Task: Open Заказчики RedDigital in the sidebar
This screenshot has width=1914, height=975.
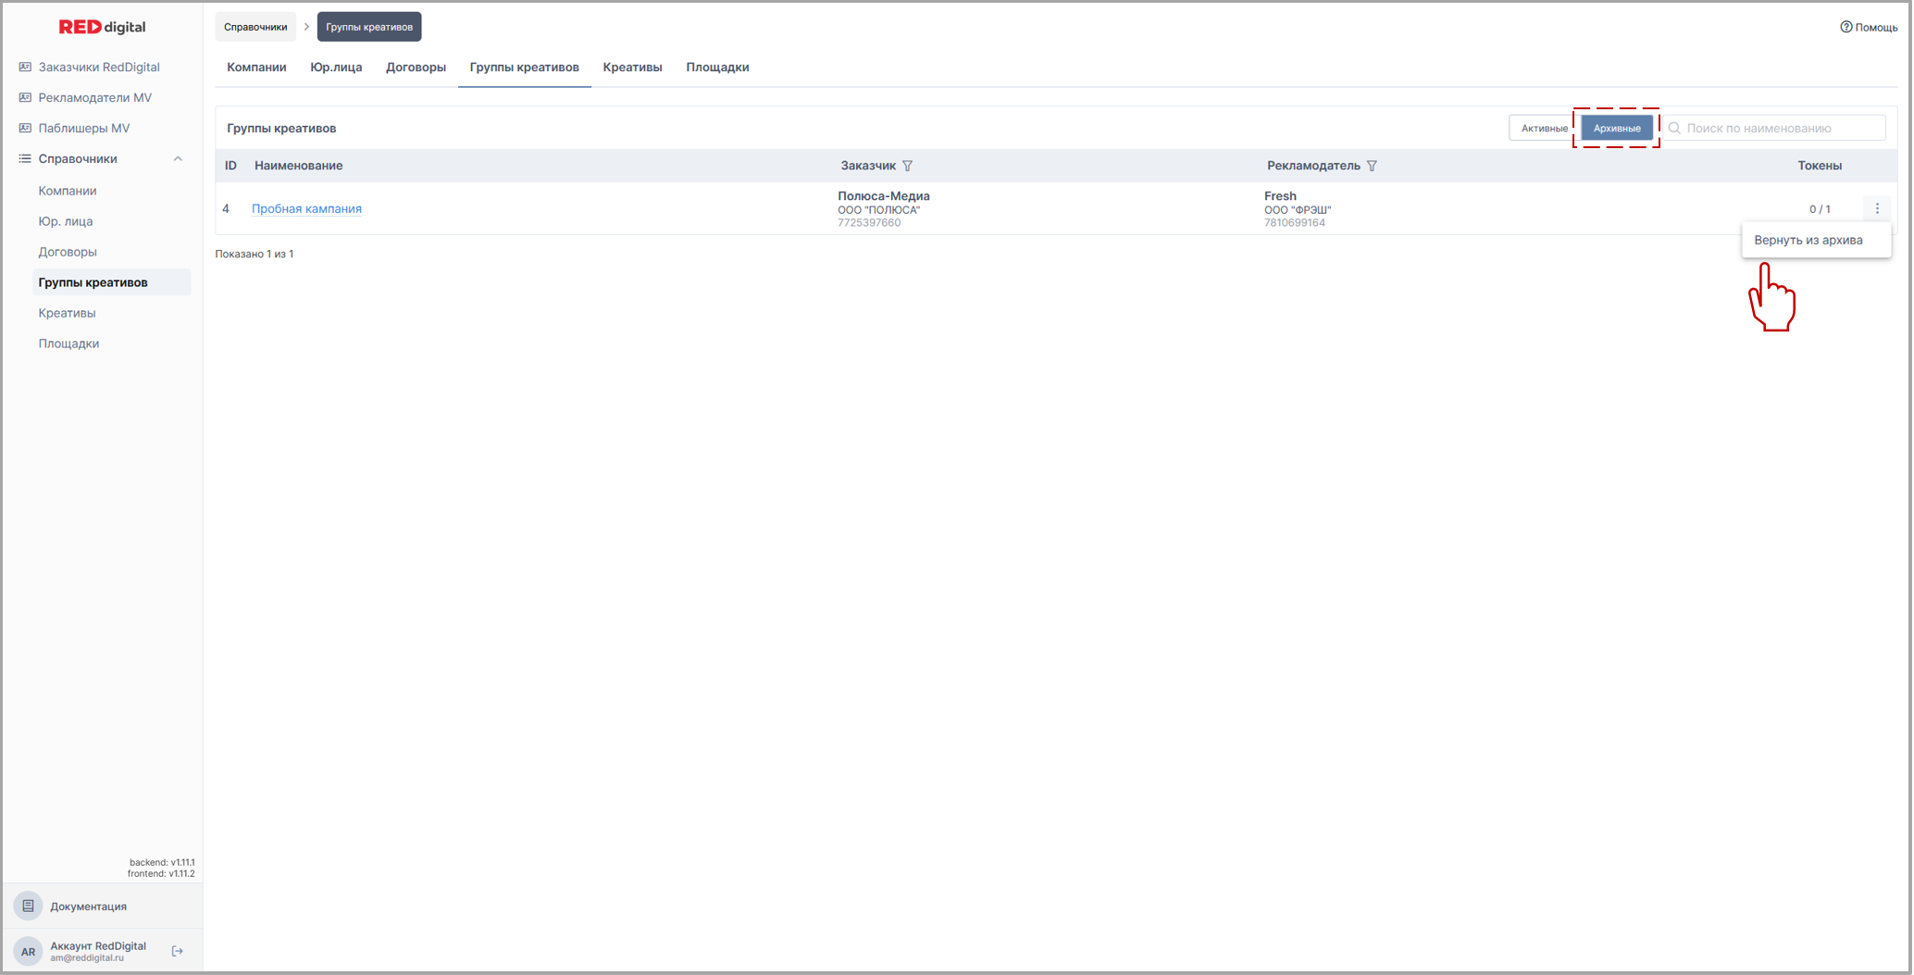Action: click(98, 67)
